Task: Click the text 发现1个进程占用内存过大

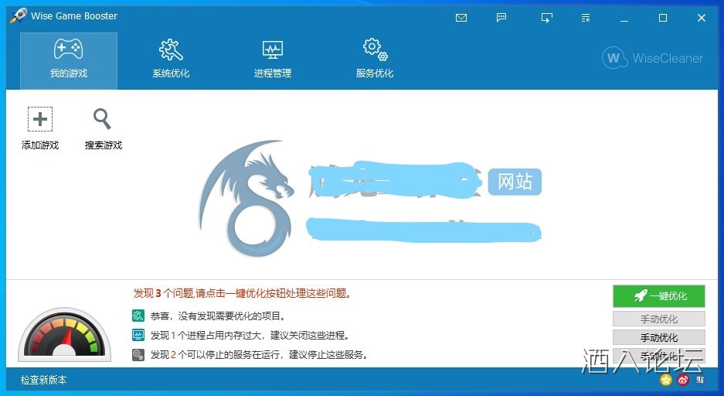Action: click(250, 336)
